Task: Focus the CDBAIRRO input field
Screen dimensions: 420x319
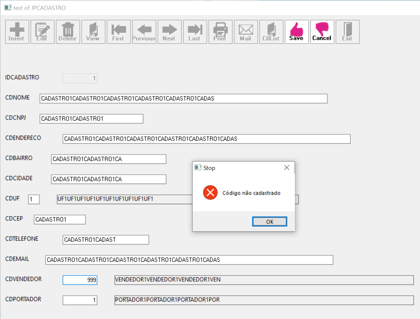Action: tap(109, 159)
